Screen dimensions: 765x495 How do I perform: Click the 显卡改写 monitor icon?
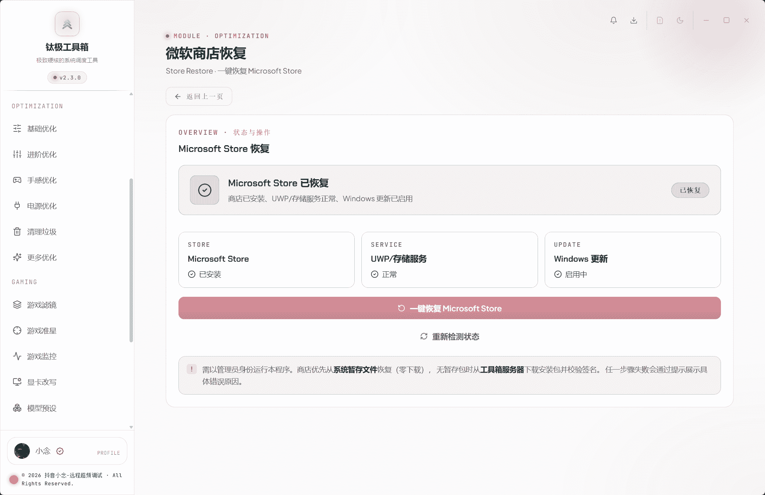coord(17,382)
